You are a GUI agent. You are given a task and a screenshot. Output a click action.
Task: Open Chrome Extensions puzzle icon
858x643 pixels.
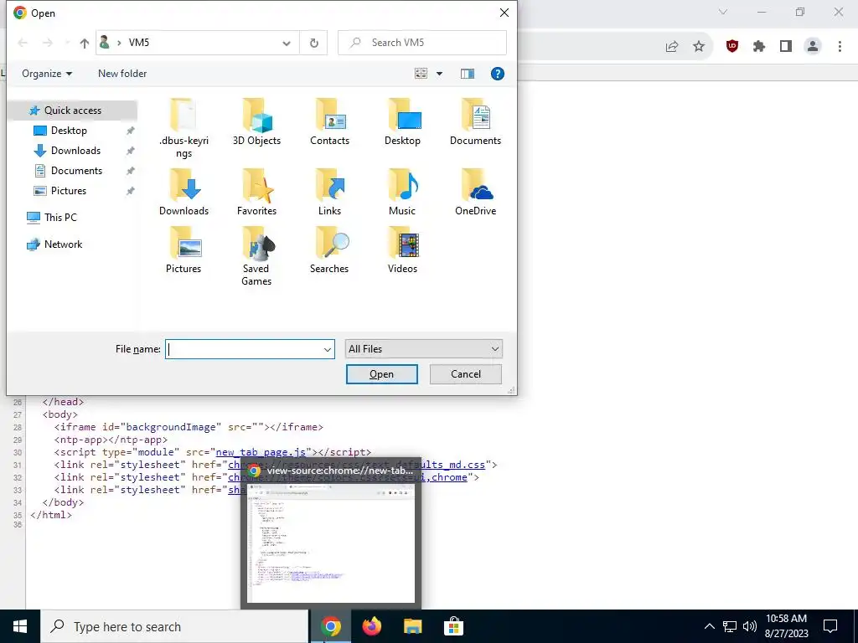tap(759, 47)
